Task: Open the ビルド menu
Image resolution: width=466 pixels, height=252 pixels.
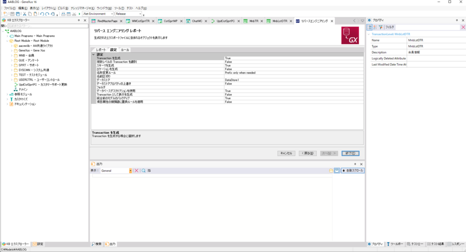Action: 63,8
